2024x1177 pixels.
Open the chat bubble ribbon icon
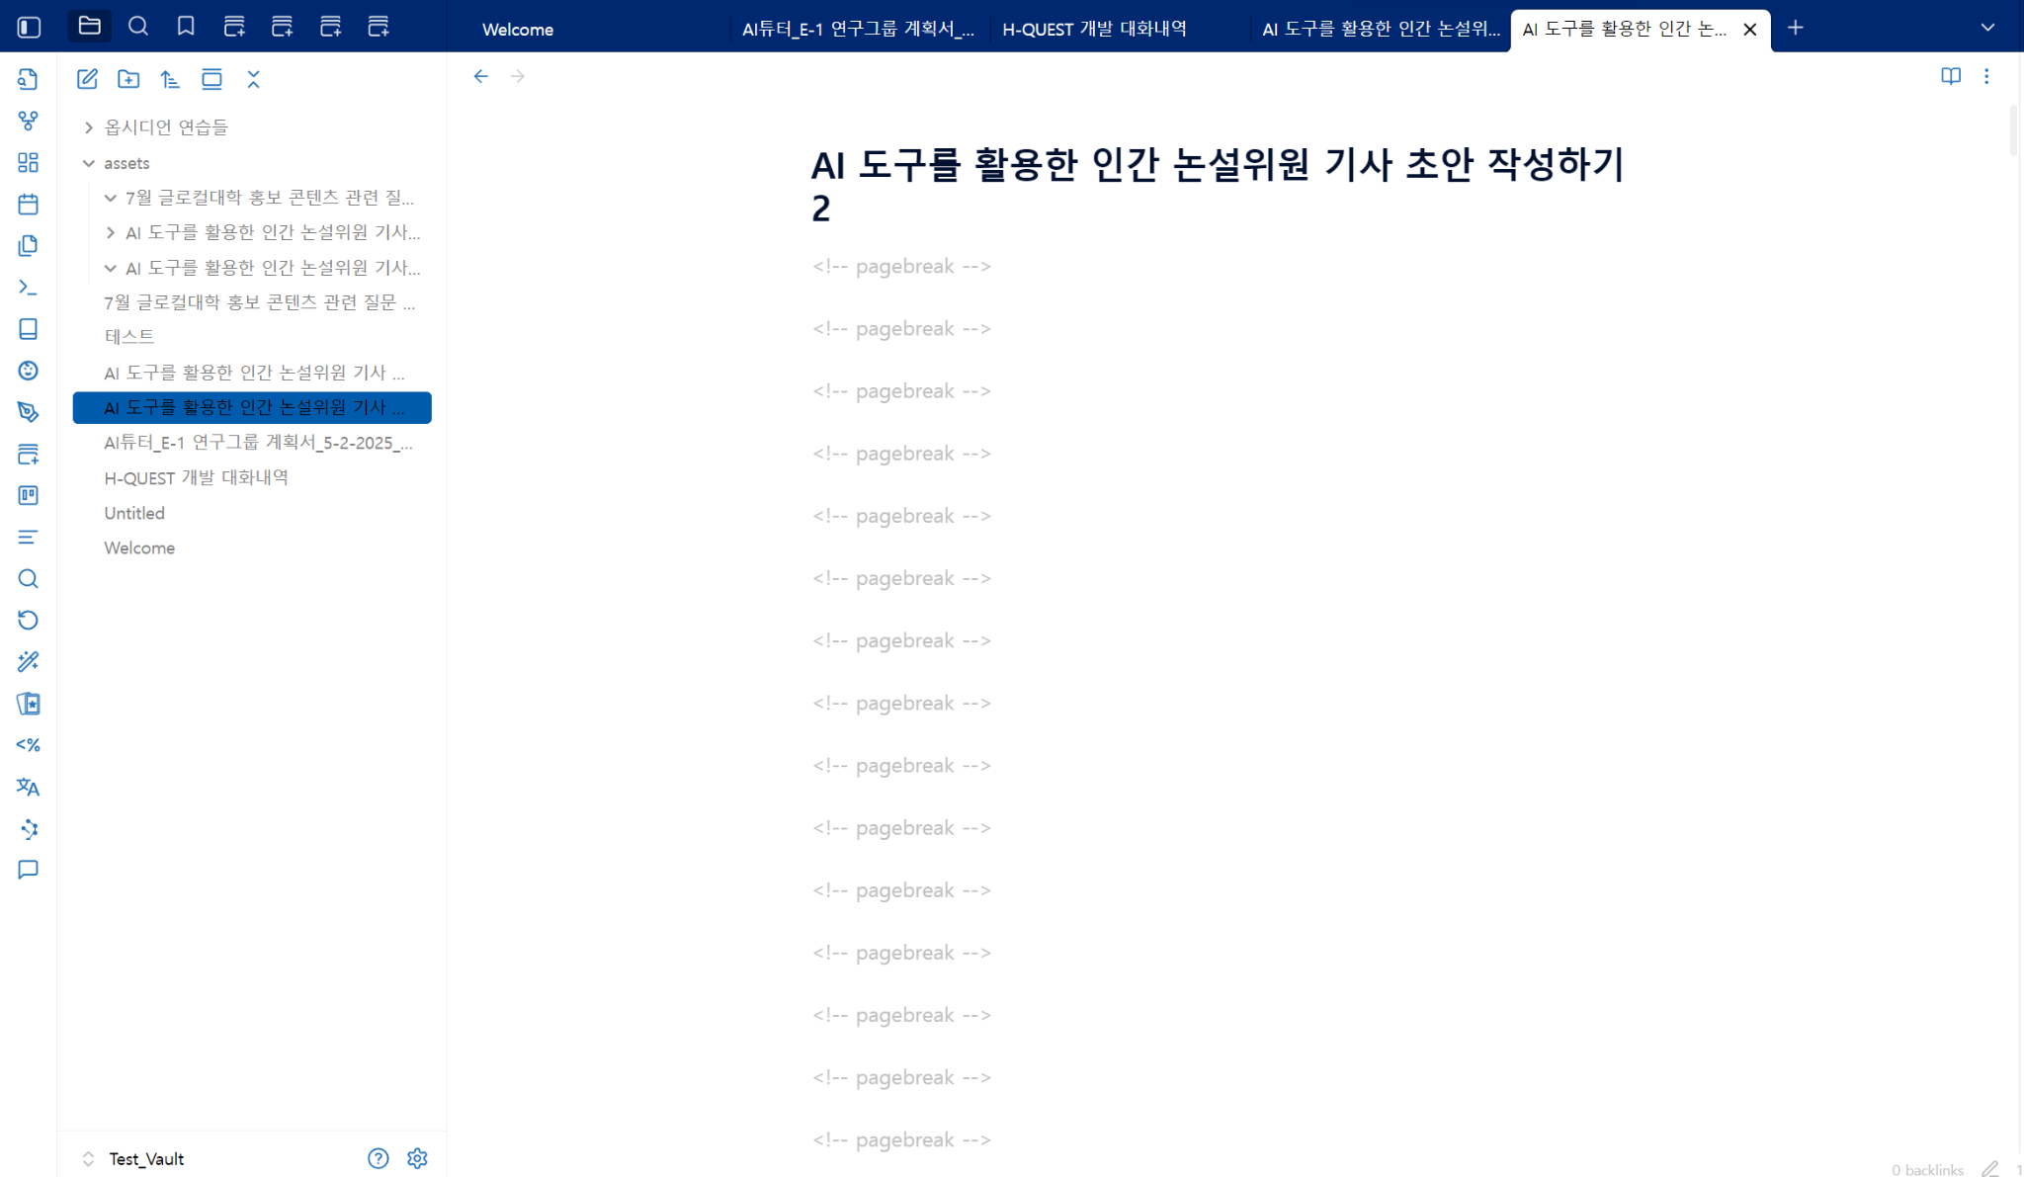click(x=28, y=871)
